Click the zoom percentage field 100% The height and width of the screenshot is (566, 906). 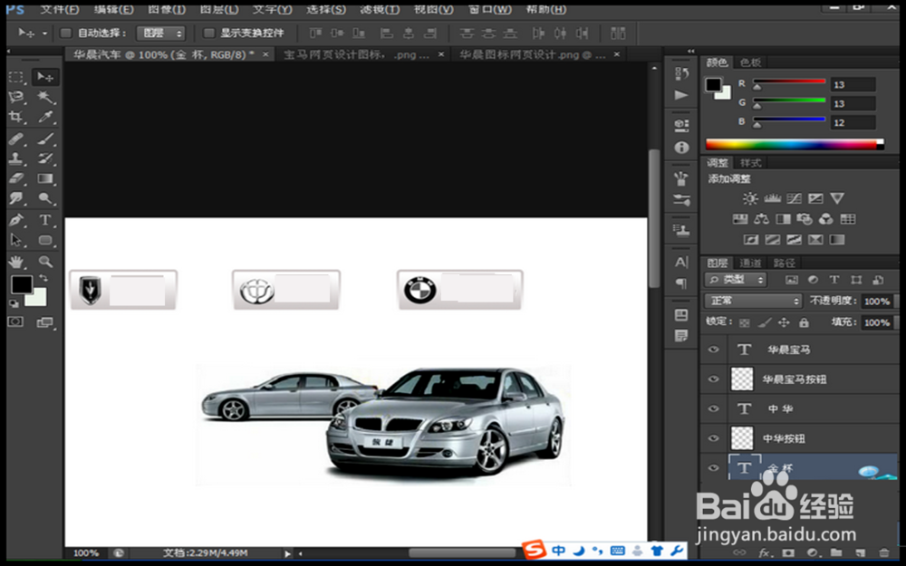85,553
